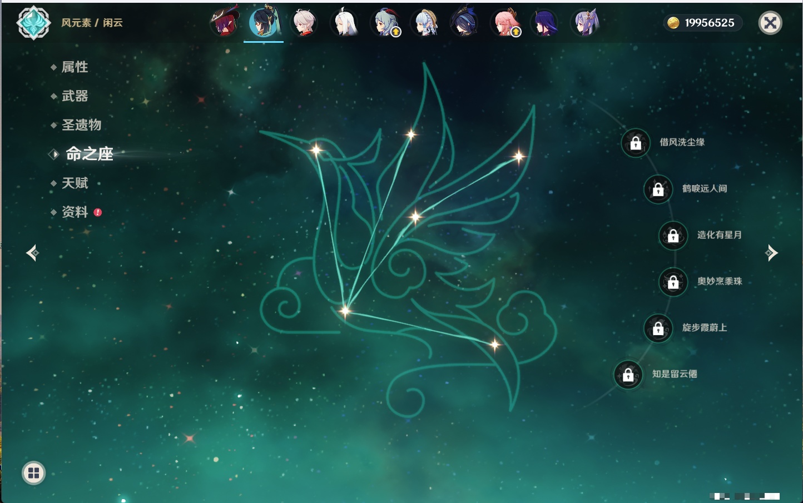Select the long white-haired character portrait
This screenshot has width=803, height=503.
point(344,23)
